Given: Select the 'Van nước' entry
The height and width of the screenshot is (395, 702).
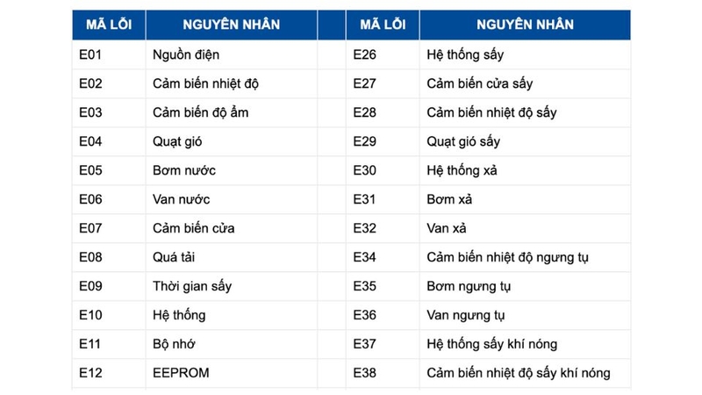Looking at the screenshot, I should [182, 199].
